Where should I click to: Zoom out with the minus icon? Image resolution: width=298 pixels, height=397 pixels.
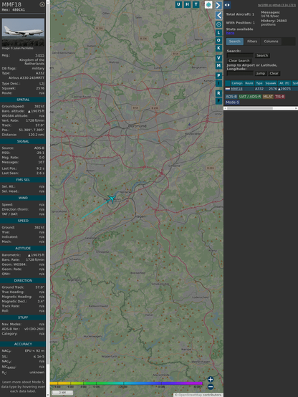pos(211,387)
